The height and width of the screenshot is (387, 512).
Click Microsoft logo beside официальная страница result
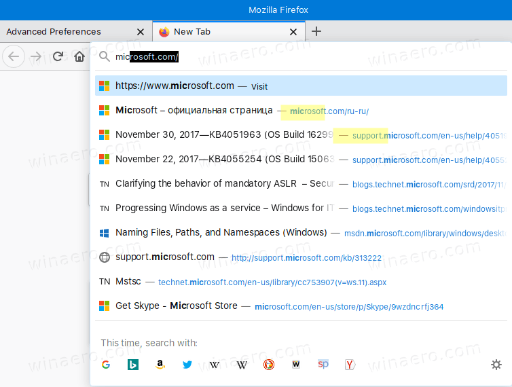104,111
